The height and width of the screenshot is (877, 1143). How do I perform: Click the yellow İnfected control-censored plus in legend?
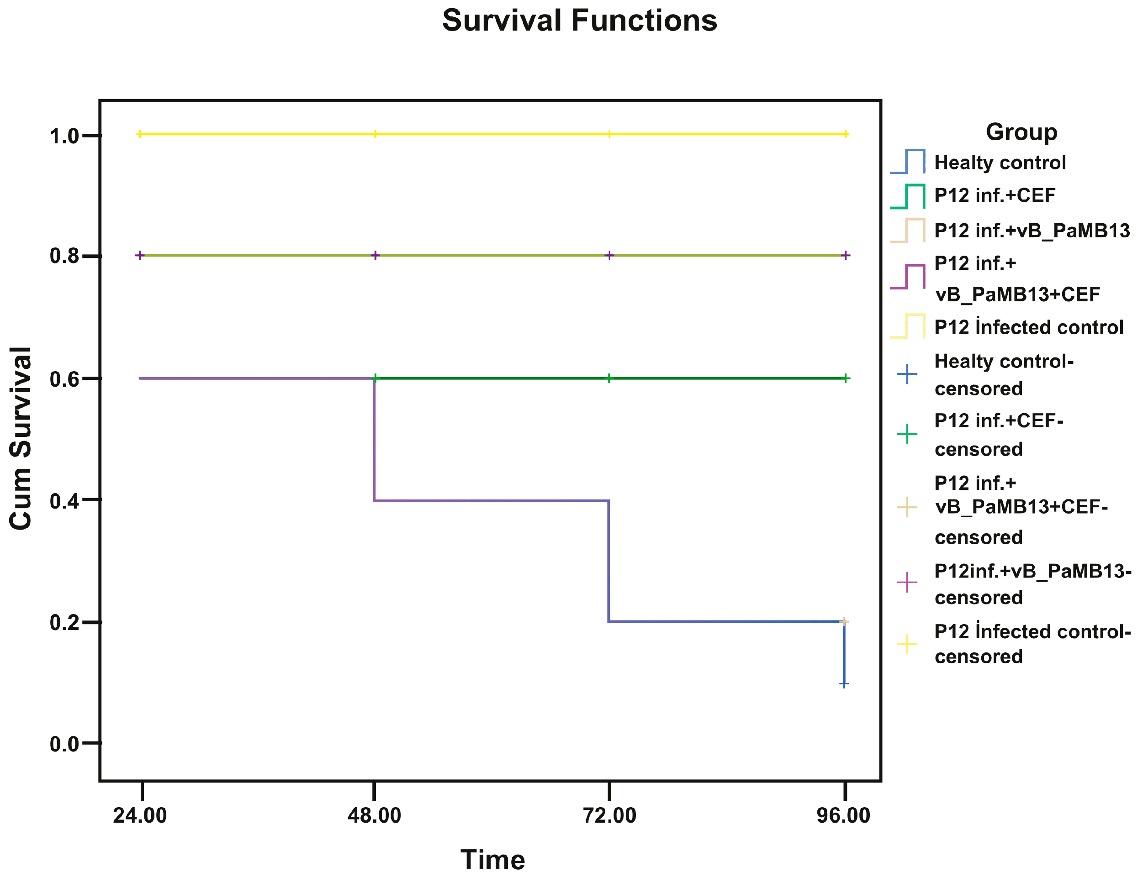907,644
